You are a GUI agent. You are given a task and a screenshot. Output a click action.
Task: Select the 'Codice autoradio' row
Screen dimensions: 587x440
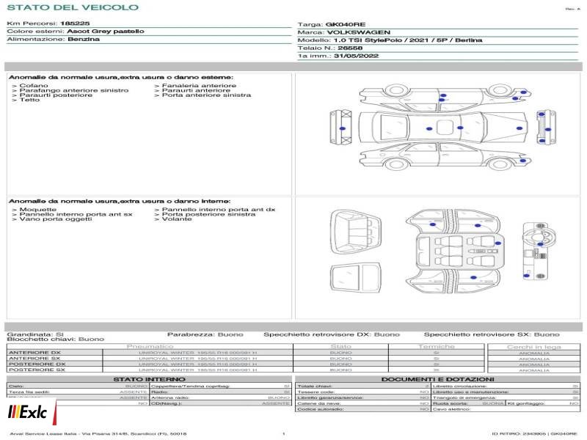362,409
